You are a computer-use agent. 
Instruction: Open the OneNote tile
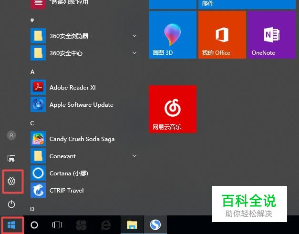click(272, 35)
